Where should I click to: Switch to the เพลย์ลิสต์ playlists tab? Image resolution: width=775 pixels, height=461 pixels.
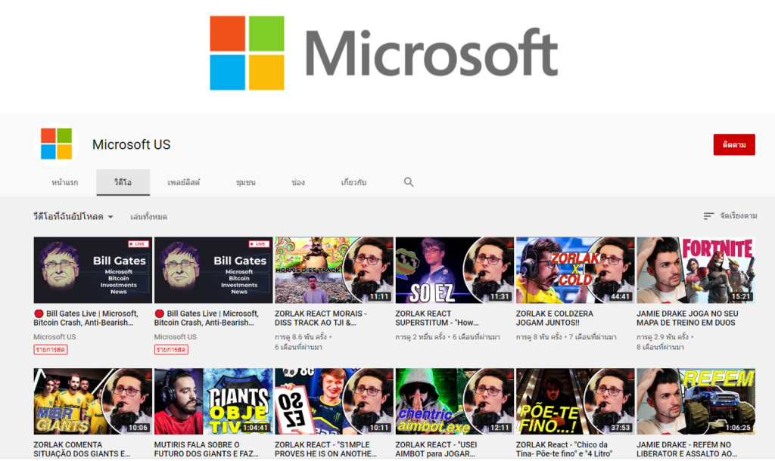[x=183, y=182]
